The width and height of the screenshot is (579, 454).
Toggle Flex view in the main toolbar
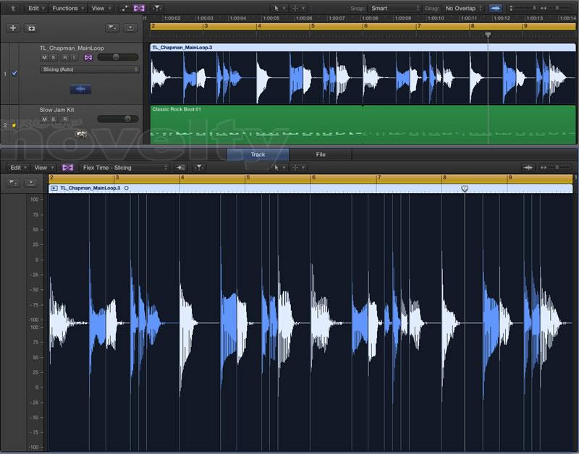(x=139, y=8)
